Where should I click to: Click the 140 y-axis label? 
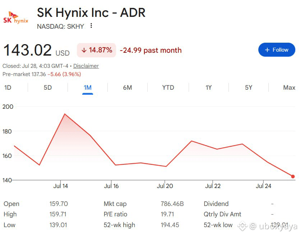tap(7, 180)
